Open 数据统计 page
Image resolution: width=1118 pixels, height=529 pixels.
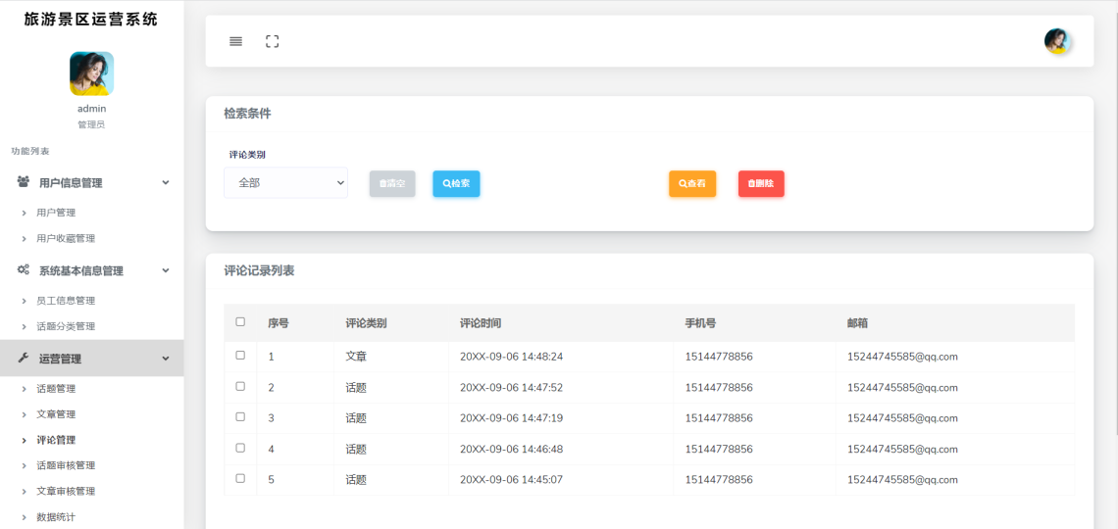(56, 517)
